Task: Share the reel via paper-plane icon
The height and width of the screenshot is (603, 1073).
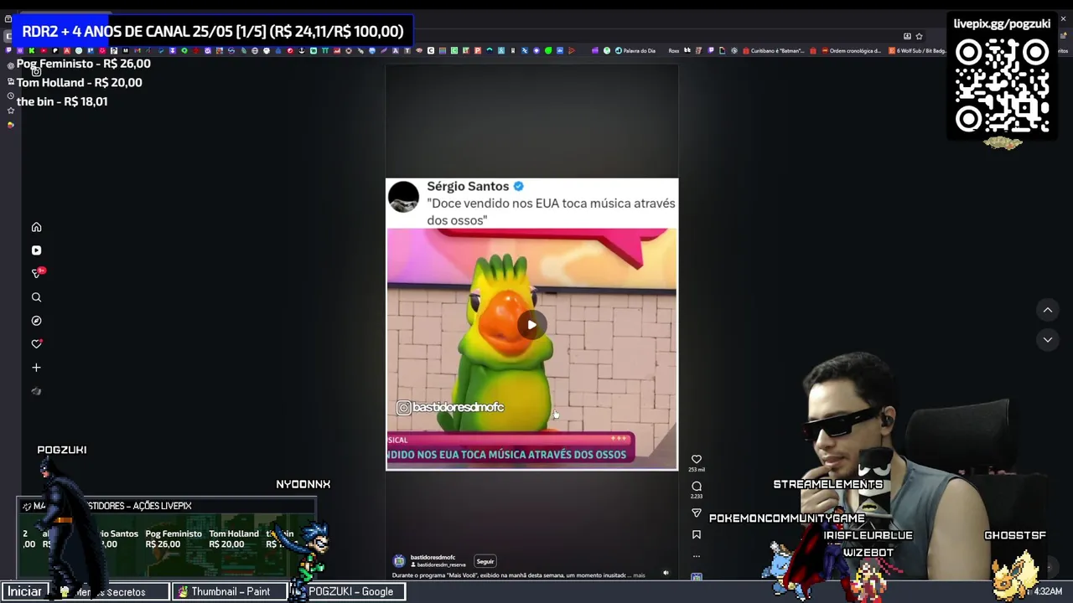Action: tap(696, 513)
